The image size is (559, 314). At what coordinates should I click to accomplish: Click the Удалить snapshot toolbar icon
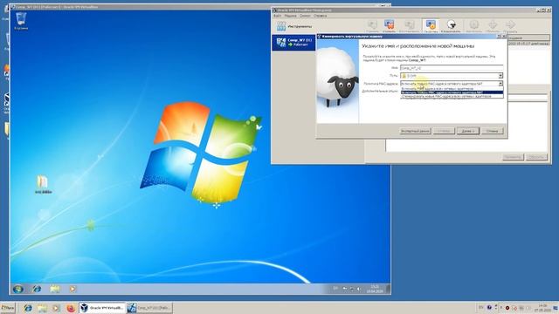click(389, 25)
